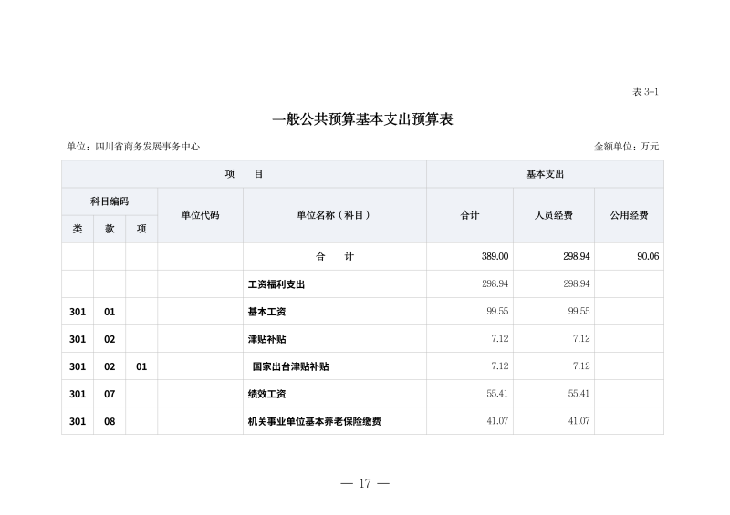The height and width of the screenshot is (515, 730).
Task: Click 机关事业单位基本养老保险缴费 row label
Action: point(314,421)
